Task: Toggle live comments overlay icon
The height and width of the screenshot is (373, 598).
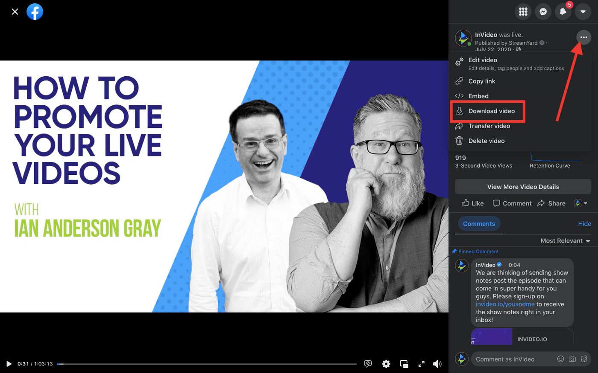Action: pyautogui.click(x=368, y=364)
